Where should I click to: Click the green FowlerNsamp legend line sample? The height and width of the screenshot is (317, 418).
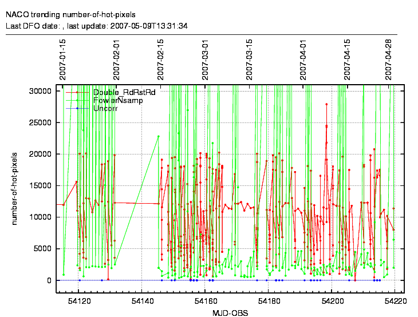(77, 100)
